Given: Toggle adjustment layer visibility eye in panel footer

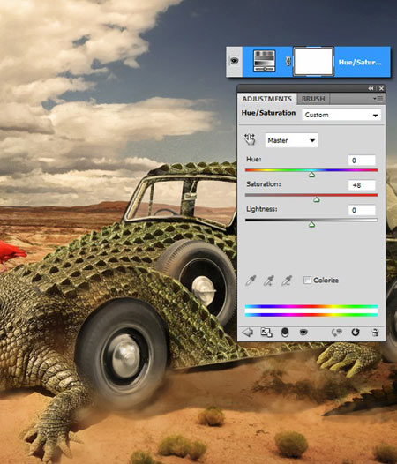Looking at the screenshot, I should pyautogui.click(x=303, y=333).
